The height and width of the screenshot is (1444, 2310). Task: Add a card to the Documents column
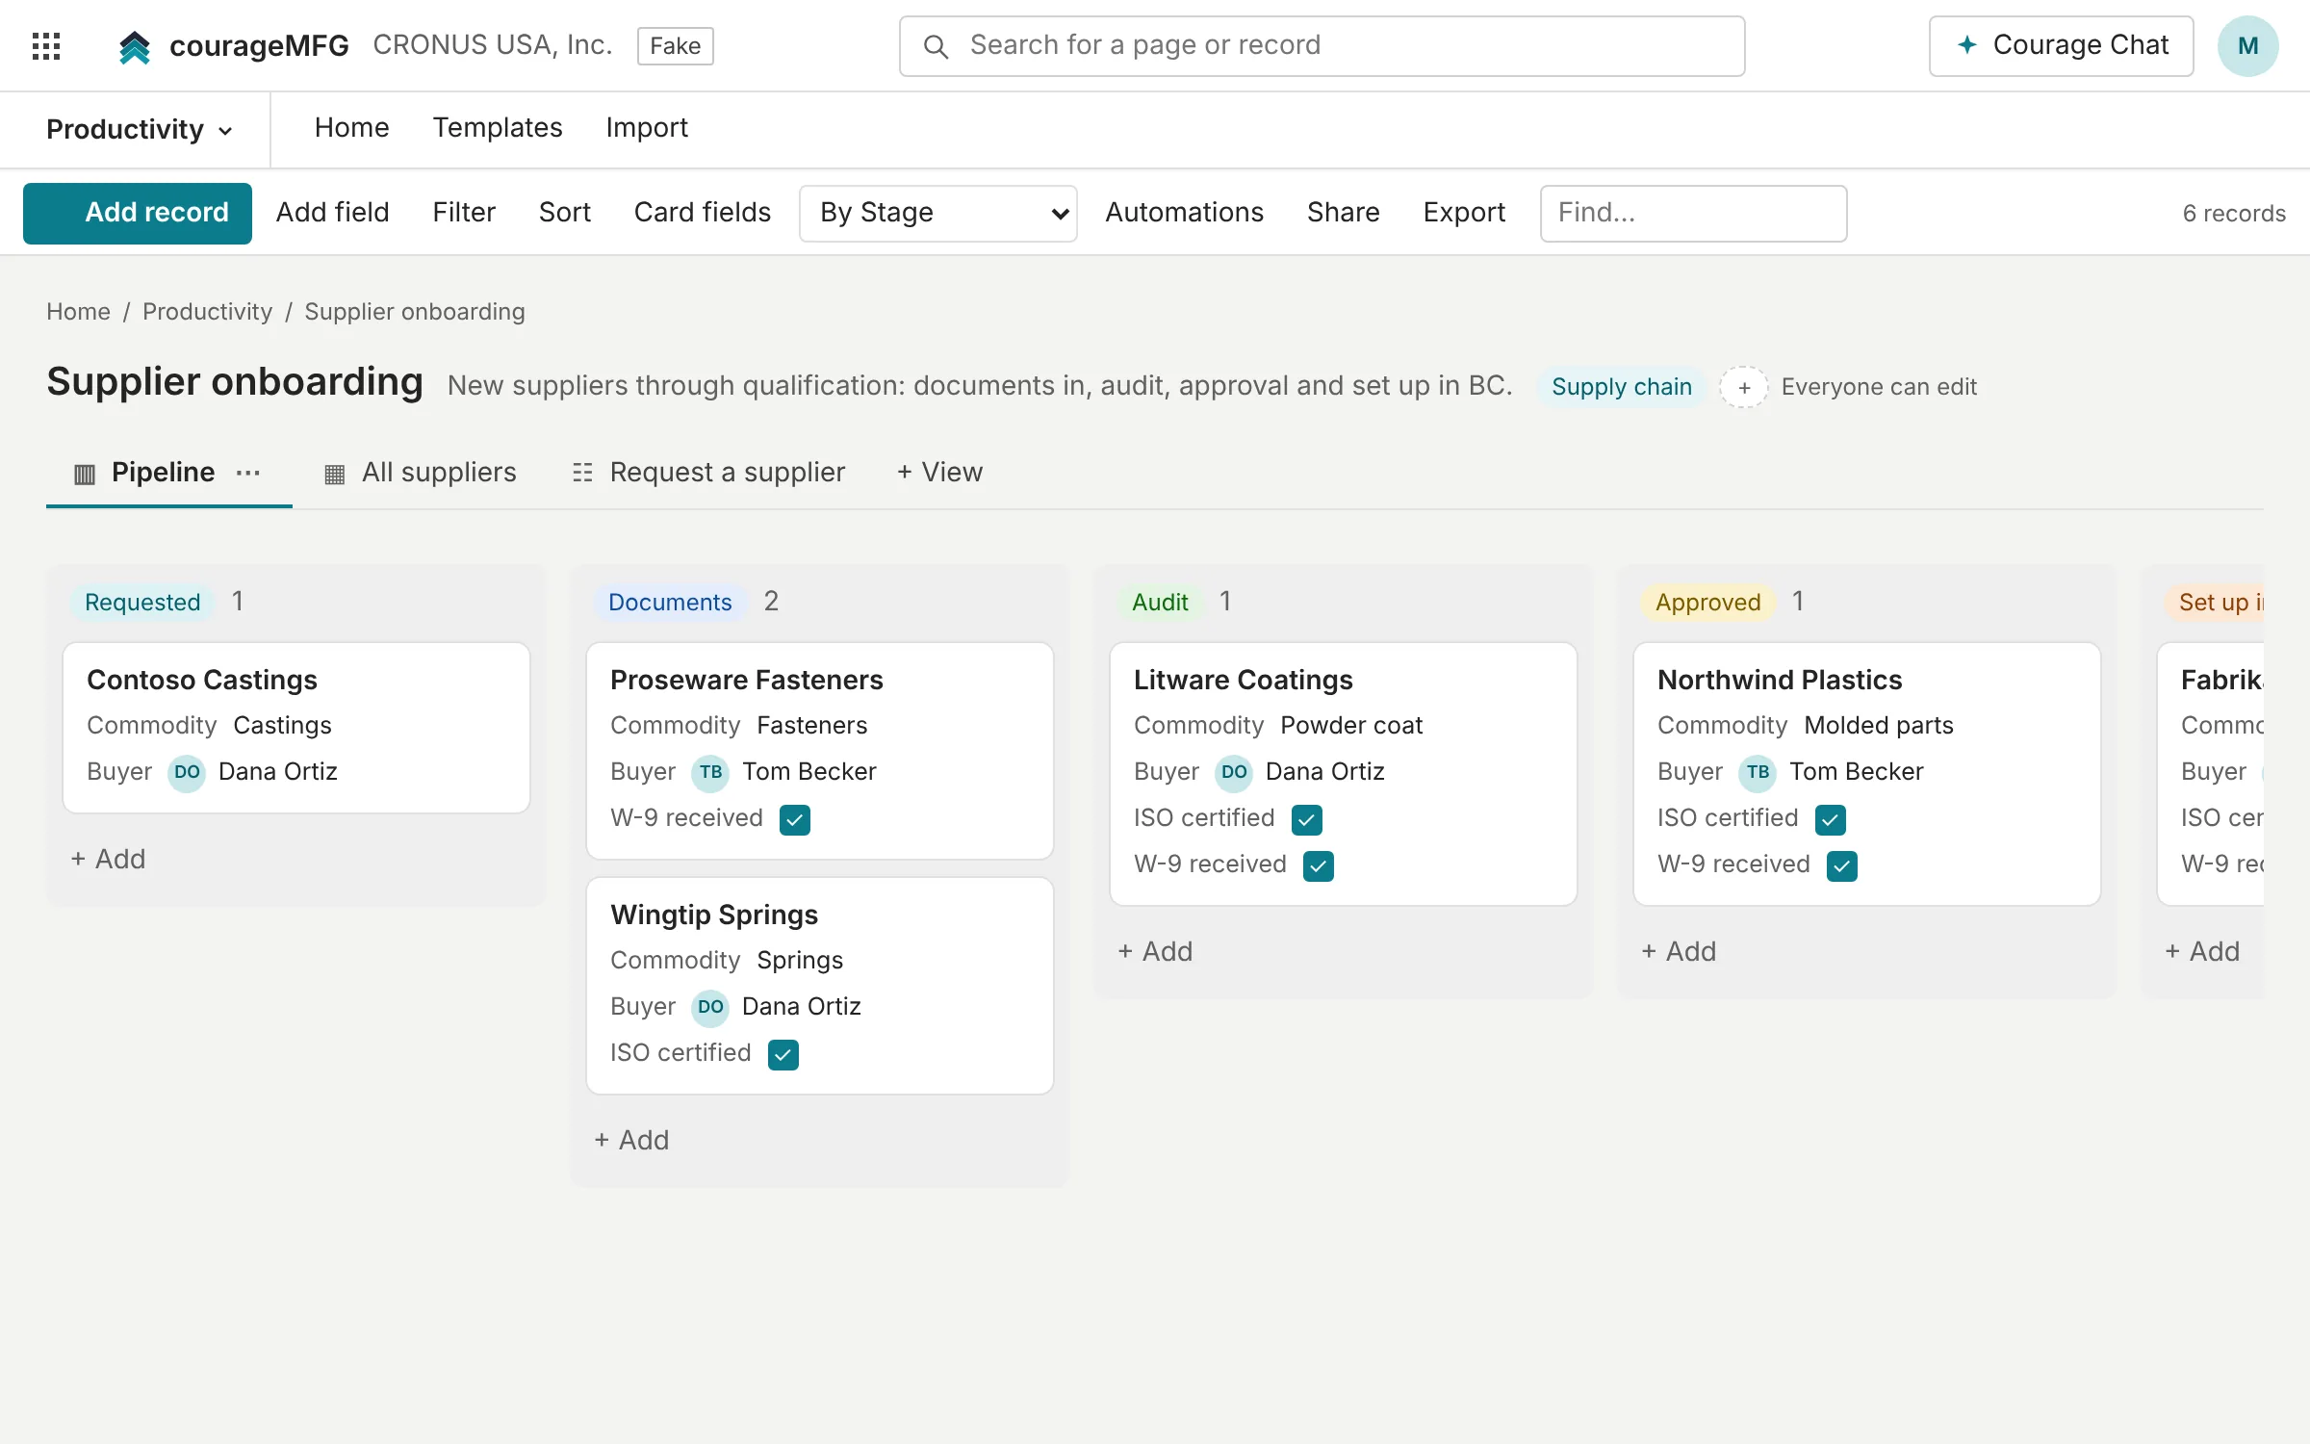(631, 1140)
